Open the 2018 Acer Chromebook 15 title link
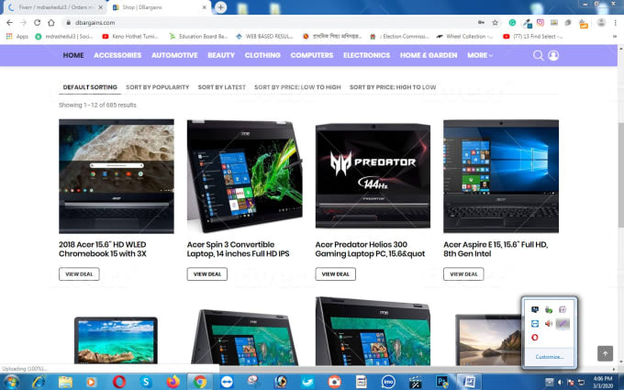Screen dimensions: 624x390 [x=102, y=249]
